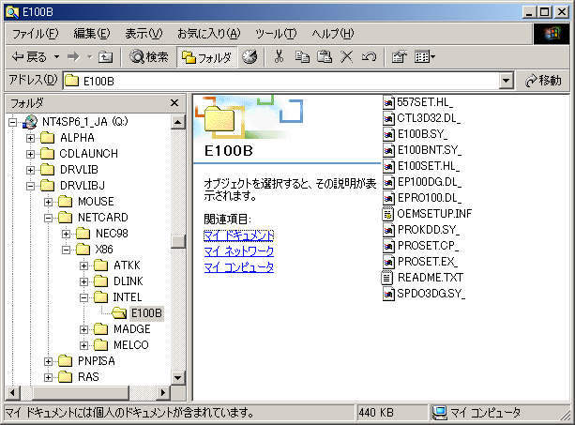
Task: Open the ファイル(F) menu
Action: point(36,34)
